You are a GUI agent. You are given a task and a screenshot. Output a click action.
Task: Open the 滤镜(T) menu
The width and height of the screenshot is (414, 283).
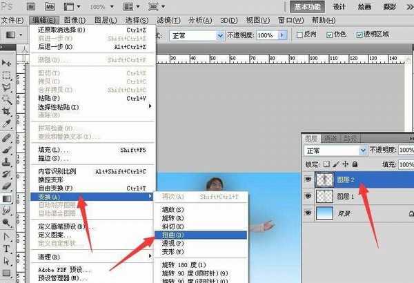(168, 20)
